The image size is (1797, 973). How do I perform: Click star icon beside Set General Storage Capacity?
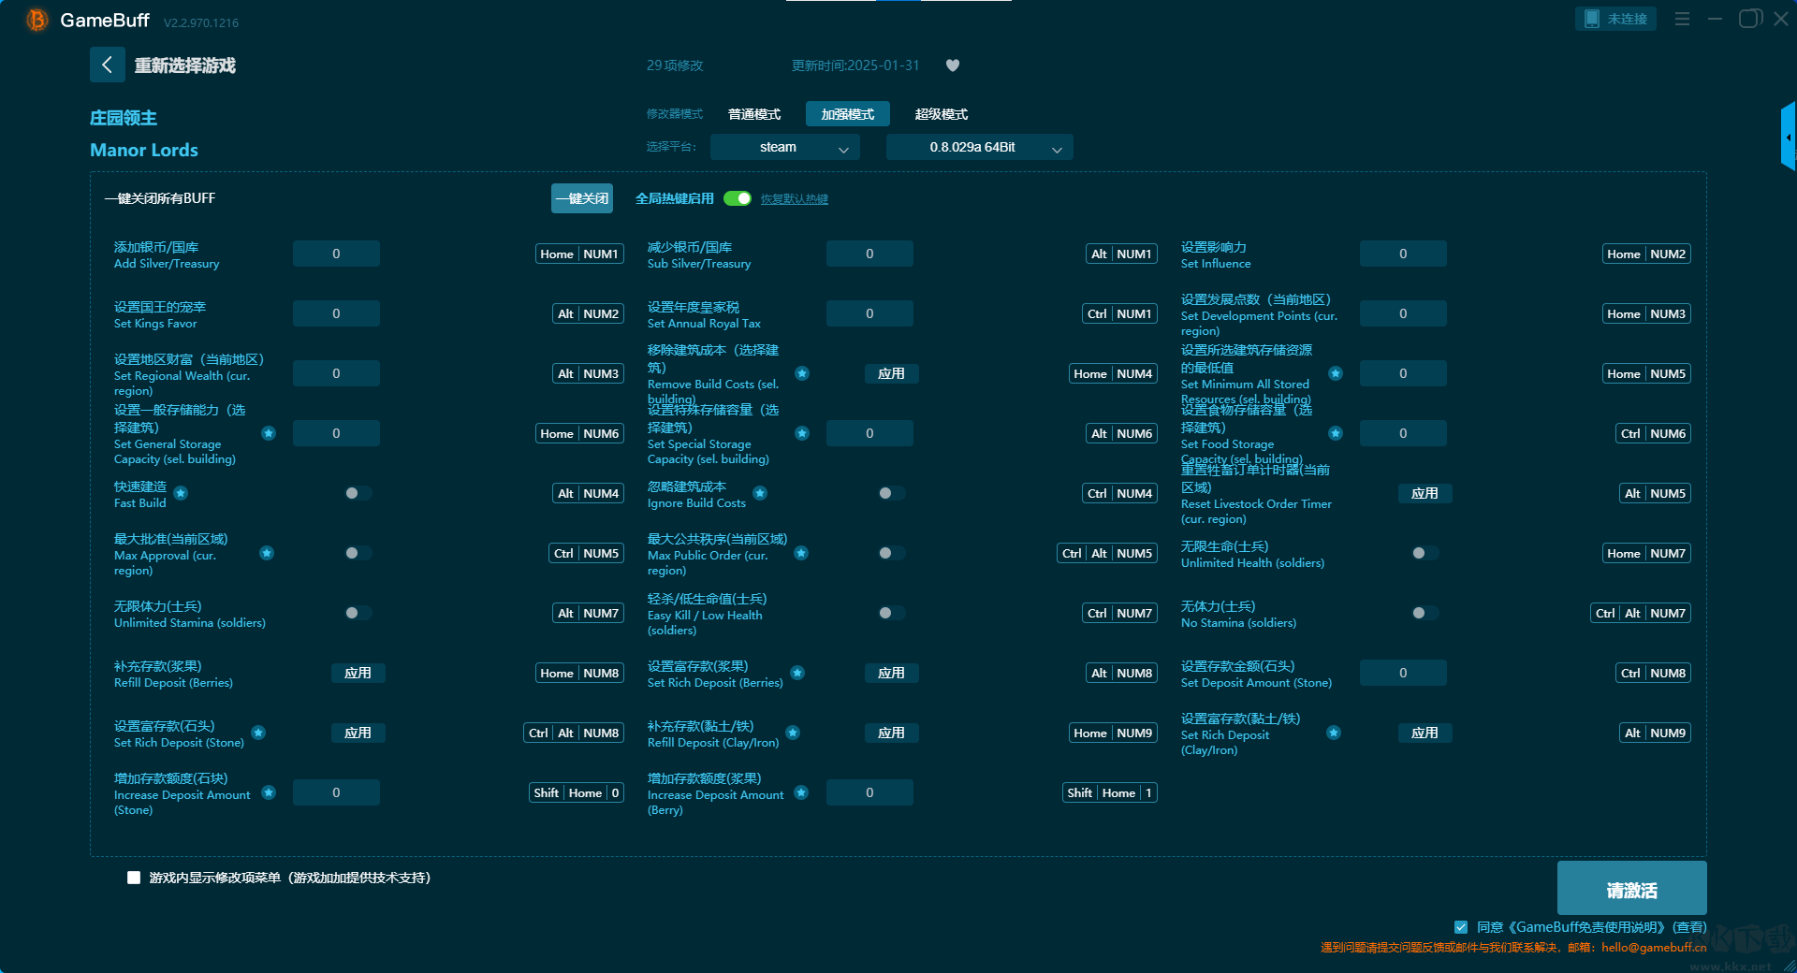tap(269, 433)
